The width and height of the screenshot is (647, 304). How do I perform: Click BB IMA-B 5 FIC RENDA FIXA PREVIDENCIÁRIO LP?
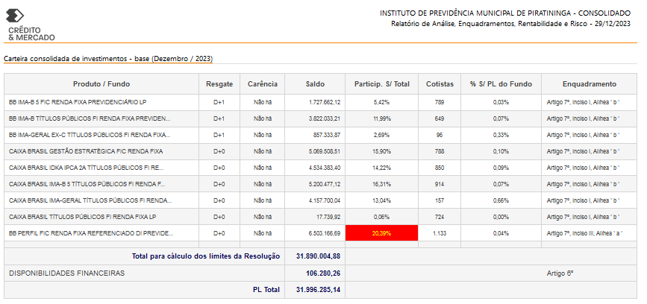point(78,102)
